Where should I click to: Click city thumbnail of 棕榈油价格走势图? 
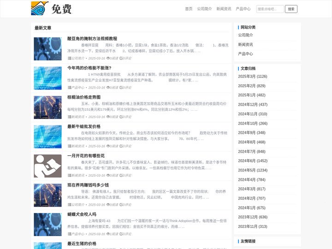click(x=47, y=107)
